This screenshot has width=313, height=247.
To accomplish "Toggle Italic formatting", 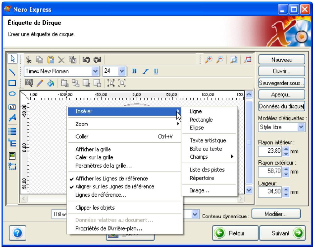I will (145, 71).
